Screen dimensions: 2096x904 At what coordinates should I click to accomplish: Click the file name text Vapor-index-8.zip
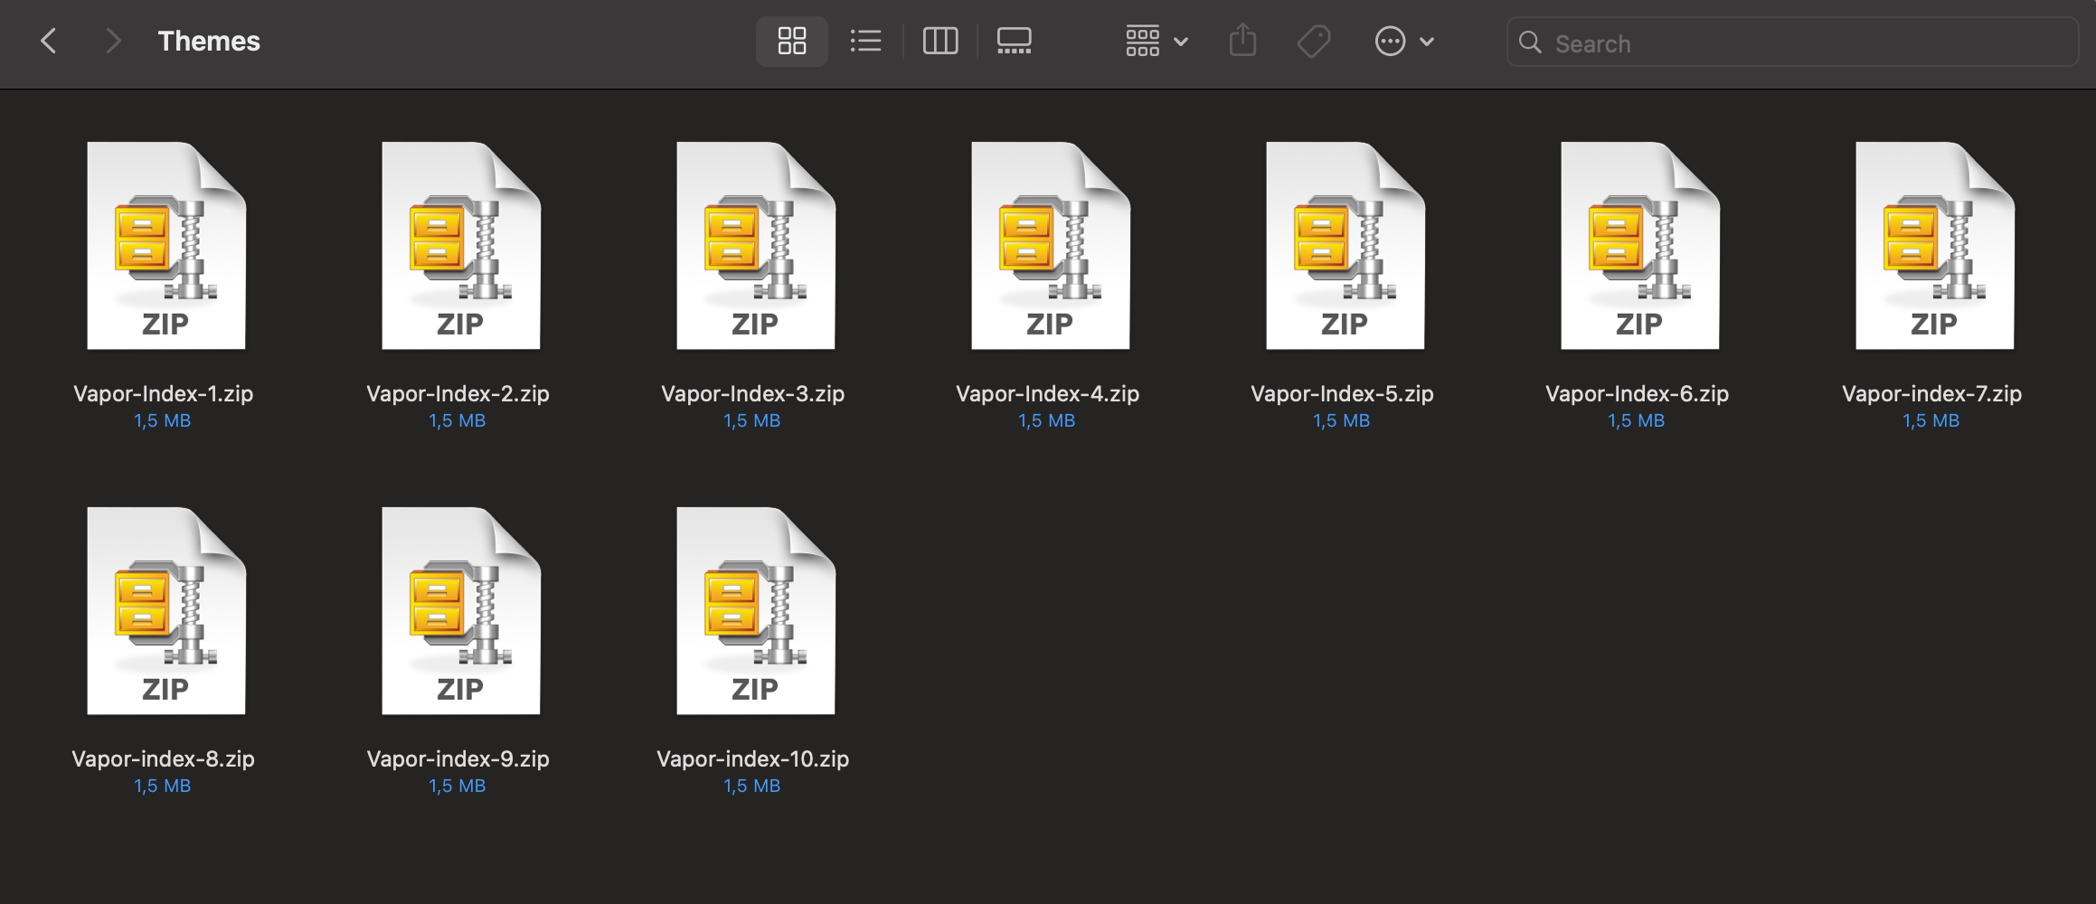click(x=163, y=759)
